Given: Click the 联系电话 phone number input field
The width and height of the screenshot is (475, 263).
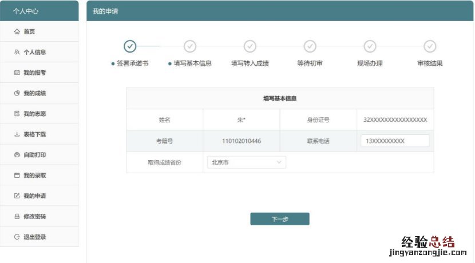Looking at the screenshot, I should (x=395, y=141).
